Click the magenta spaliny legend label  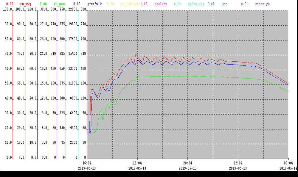point(161,4)
